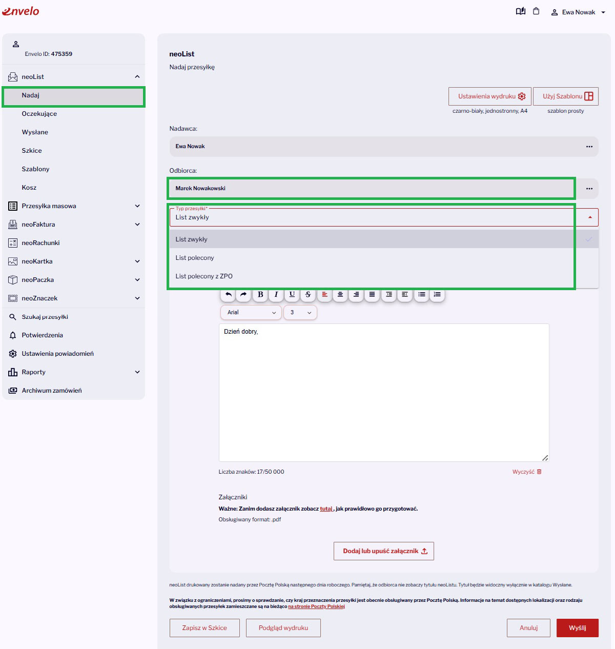Click the Wyślij send button

pos(578,628)
